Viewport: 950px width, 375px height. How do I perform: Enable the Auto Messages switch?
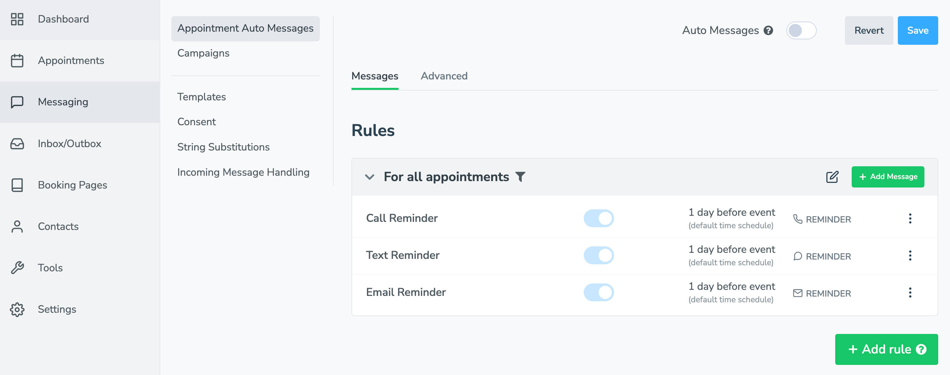pos(802,31)
